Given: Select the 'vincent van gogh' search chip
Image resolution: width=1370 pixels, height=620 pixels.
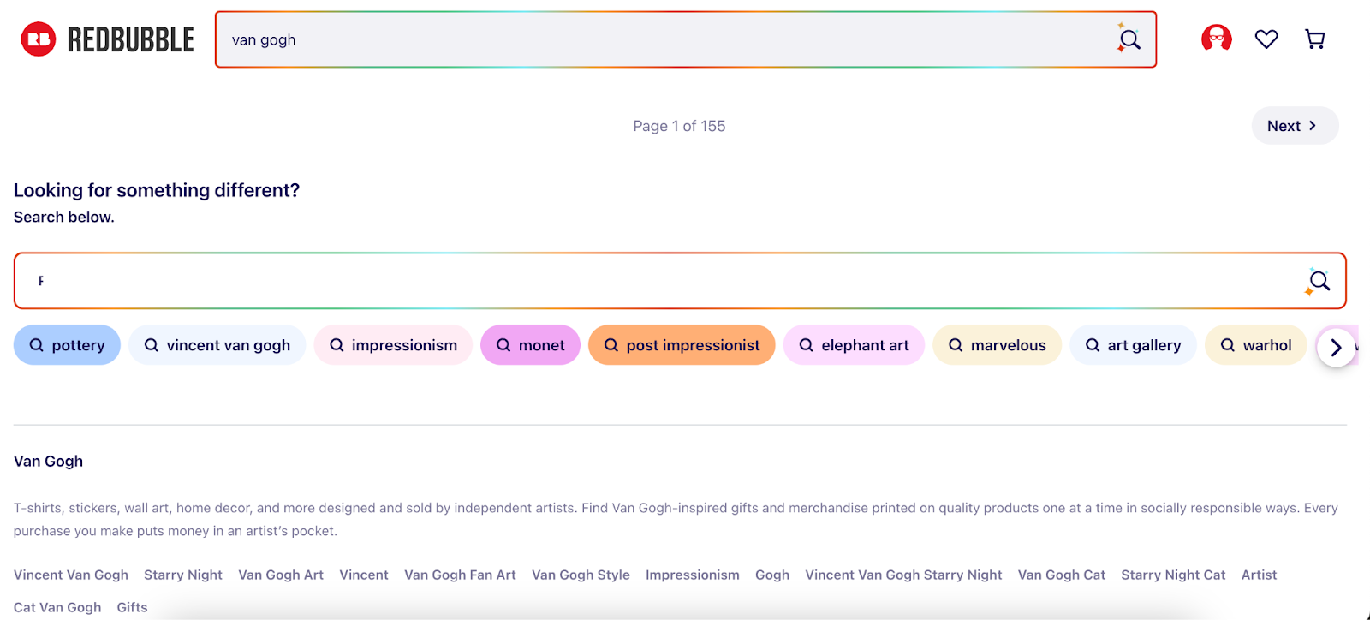Looking at the screenshot, I should click(217, 345).
